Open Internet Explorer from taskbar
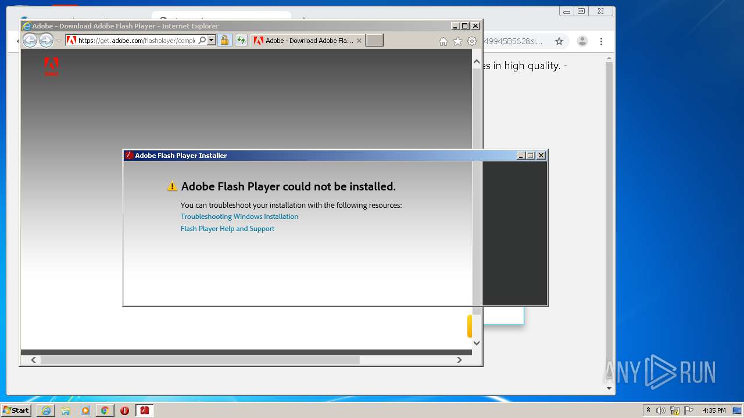 [46, 410]
